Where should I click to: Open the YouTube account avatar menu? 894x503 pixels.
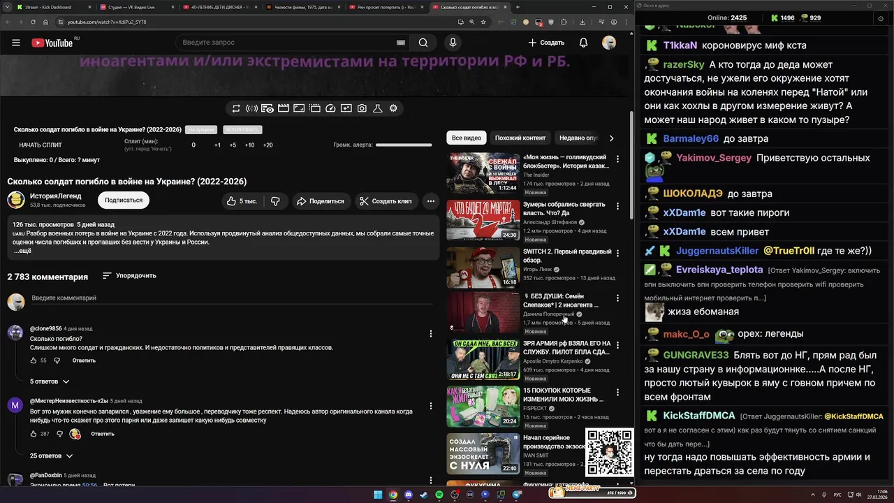pos(609,43)
